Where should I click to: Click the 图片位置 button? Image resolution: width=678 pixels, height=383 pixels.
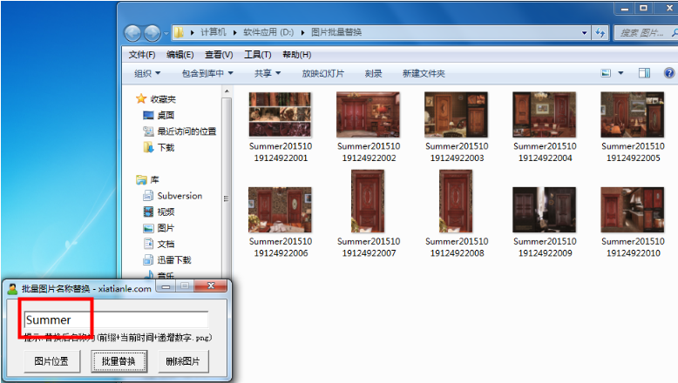[51, 361]
